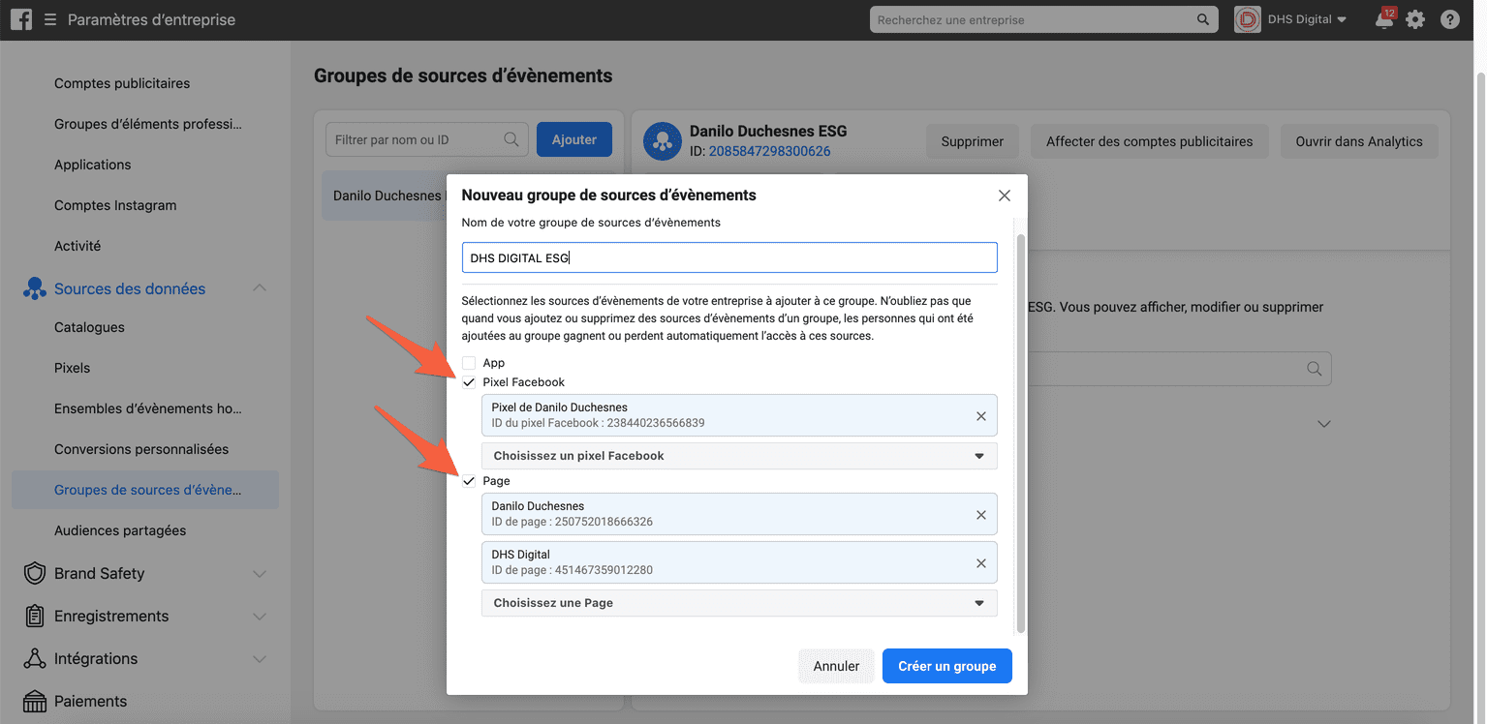Open Conversions personnalisées in sidebar
This screenshot has width=1487, height=724.
141,449
